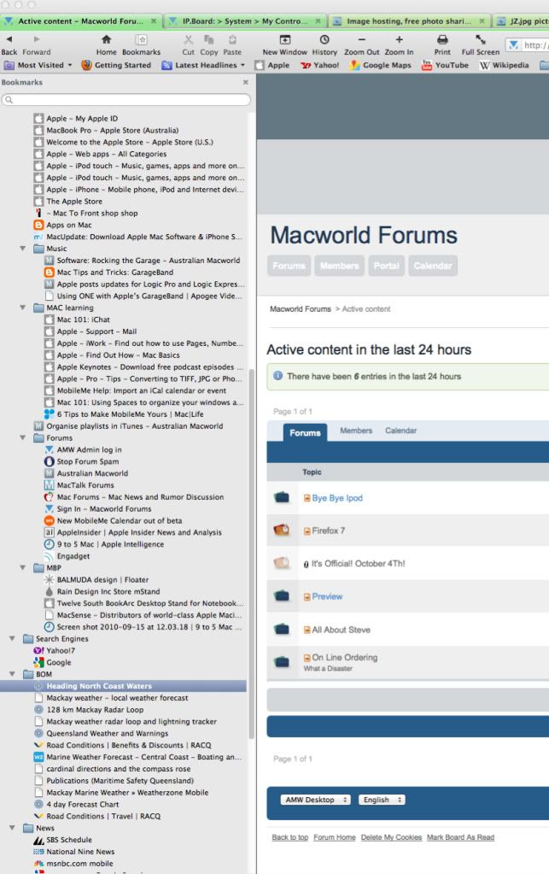
Task: Collapse the MBP bookmarks folder
Action: pyautogui.click(x=23, y=568)
